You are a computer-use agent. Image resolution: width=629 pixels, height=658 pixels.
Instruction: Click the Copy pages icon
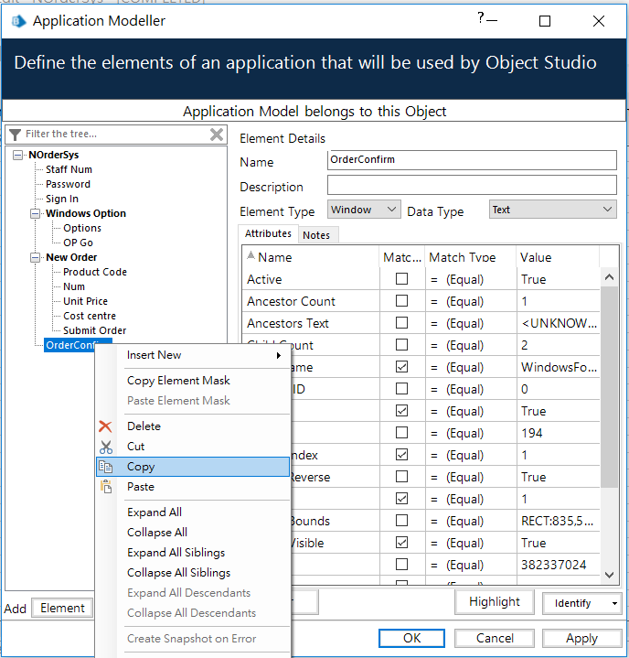tap(105, 467)
